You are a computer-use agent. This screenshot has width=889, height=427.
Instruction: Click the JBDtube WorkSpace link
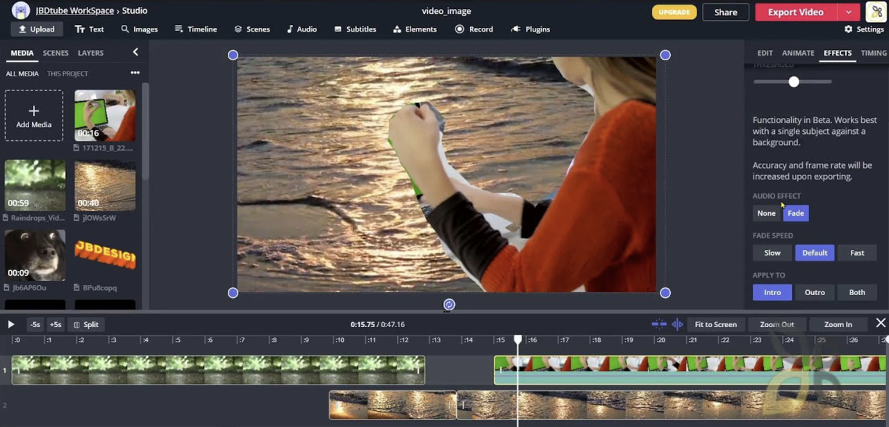(75, 11)
